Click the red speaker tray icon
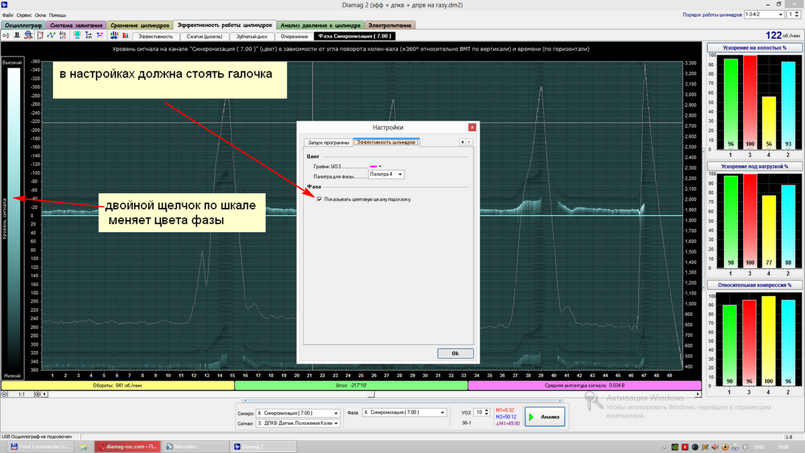 (x=715, y=447)
